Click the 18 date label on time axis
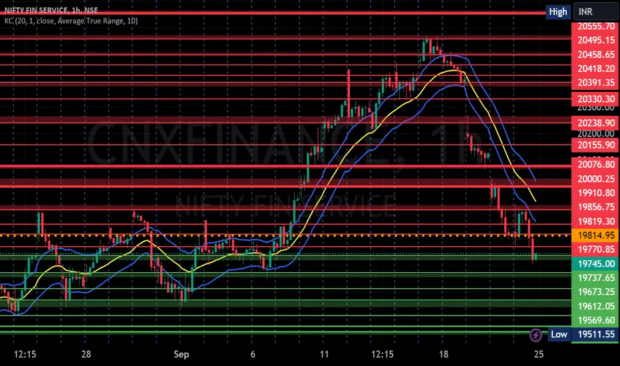 tap(444, 354)
